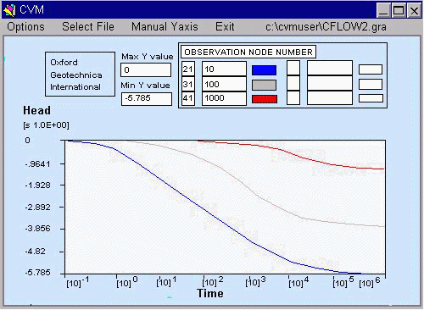Viewport: 424px width, 310px height.
Task: Click the empty wide field beside the 10 row
Action: pyautogui.click(x=330, y=68)
